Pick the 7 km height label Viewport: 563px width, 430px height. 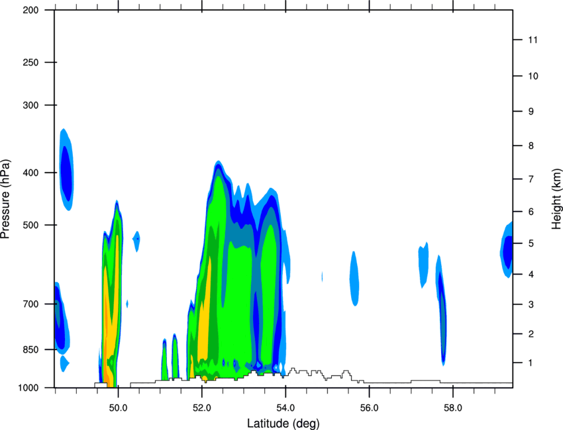point(531,179)
